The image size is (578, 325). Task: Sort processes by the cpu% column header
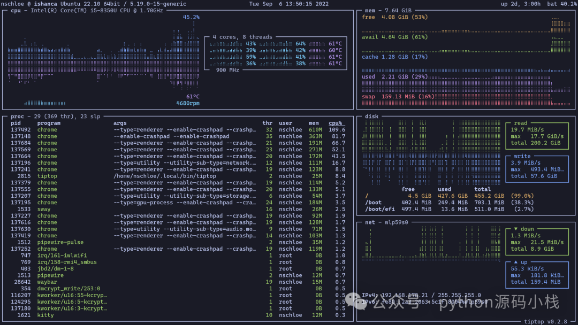(x=336, y=123)
